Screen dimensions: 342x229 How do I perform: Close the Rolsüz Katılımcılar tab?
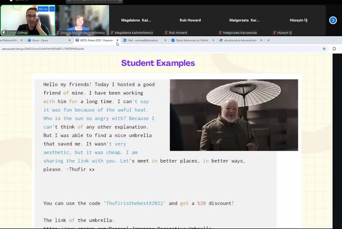click(213, 40)
